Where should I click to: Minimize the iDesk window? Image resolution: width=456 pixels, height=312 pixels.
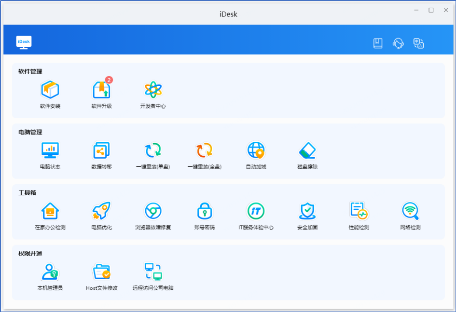(x=416, y=10)
